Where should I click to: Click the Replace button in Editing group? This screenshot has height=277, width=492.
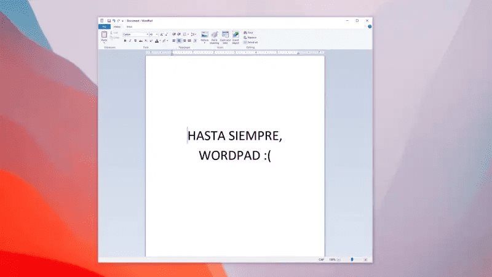point(251,37)
